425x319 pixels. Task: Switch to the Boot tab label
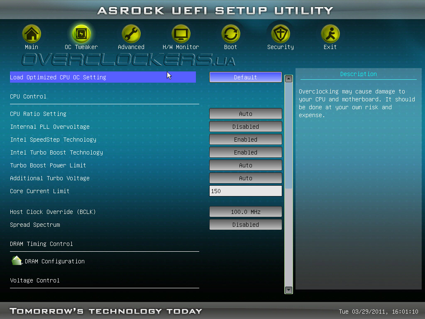(x=231, y=47)
